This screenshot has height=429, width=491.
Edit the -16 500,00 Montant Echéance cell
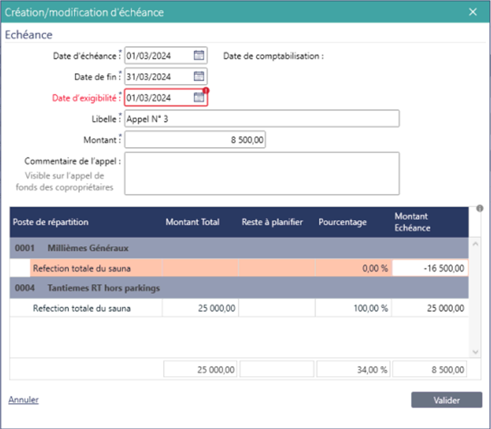coord(430,268)
